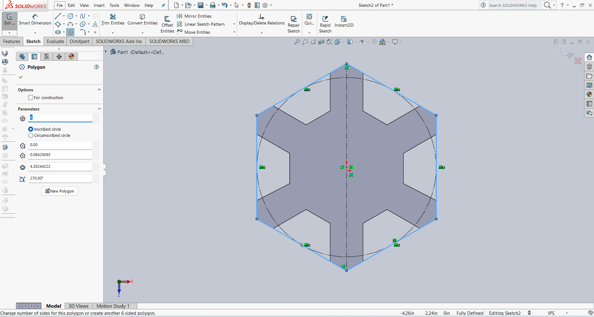The image size is (594, 317).
Task: Collapse the Options section
Action: [x=99, y=90]
